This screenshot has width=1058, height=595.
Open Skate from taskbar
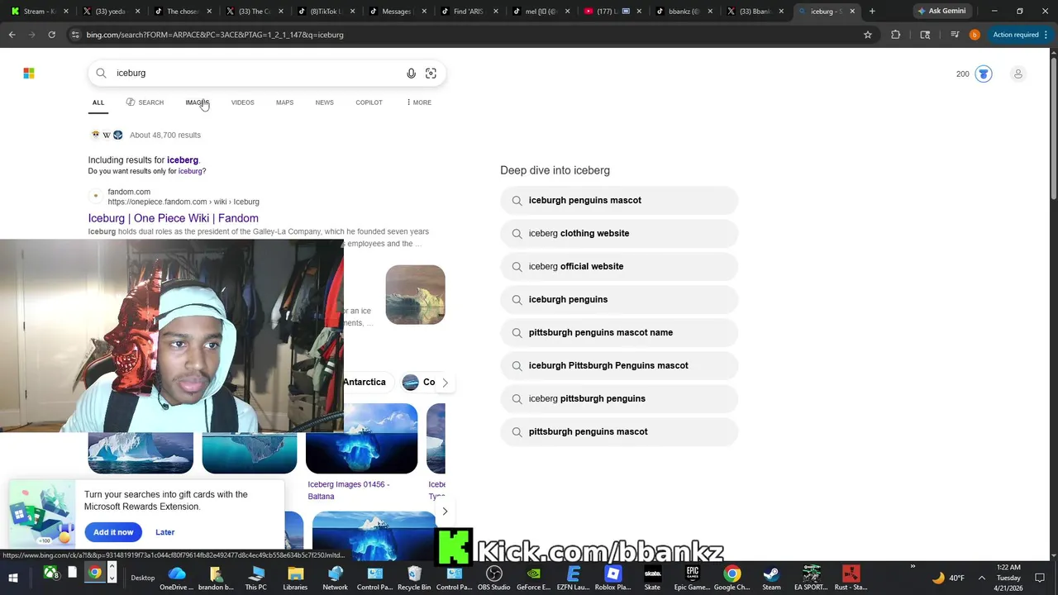coord(652,578)
